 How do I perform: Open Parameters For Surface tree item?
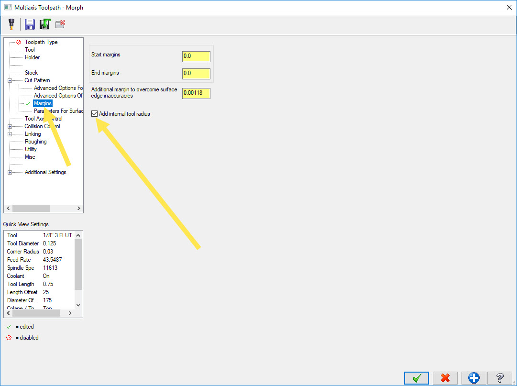(58, 111)
